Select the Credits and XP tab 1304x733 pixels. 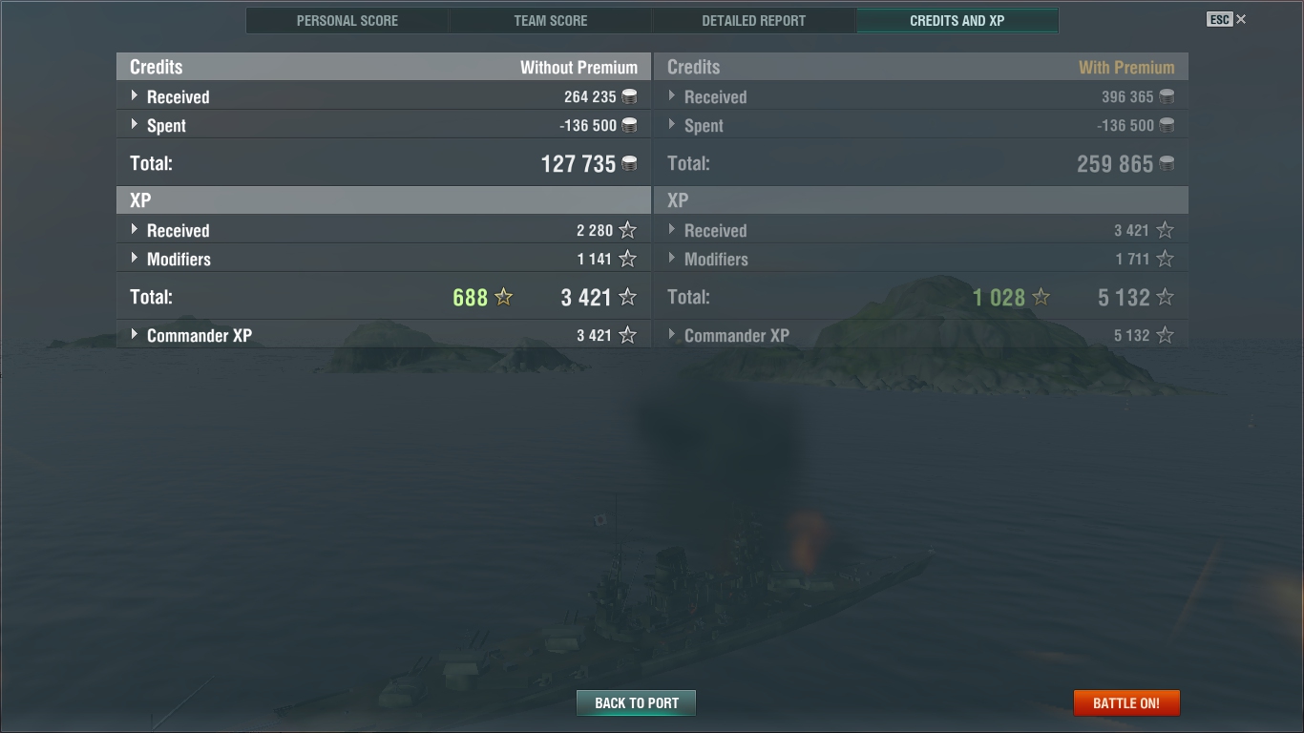click(x=957, y=20)
